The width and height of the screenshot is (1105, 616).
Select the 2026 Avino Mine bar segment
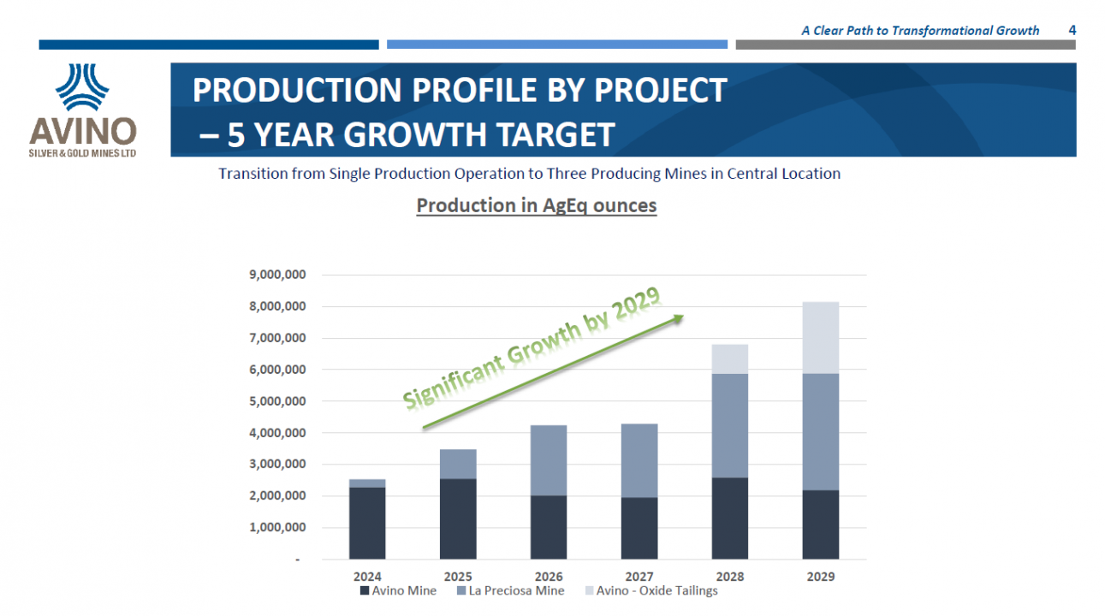pos(549,527)
